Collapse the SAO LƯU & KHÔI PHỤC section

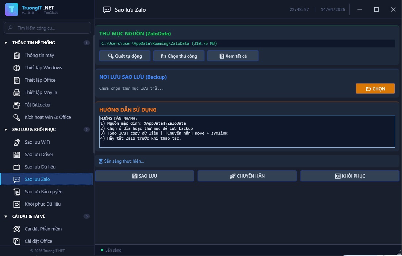(x=6, y=130)
